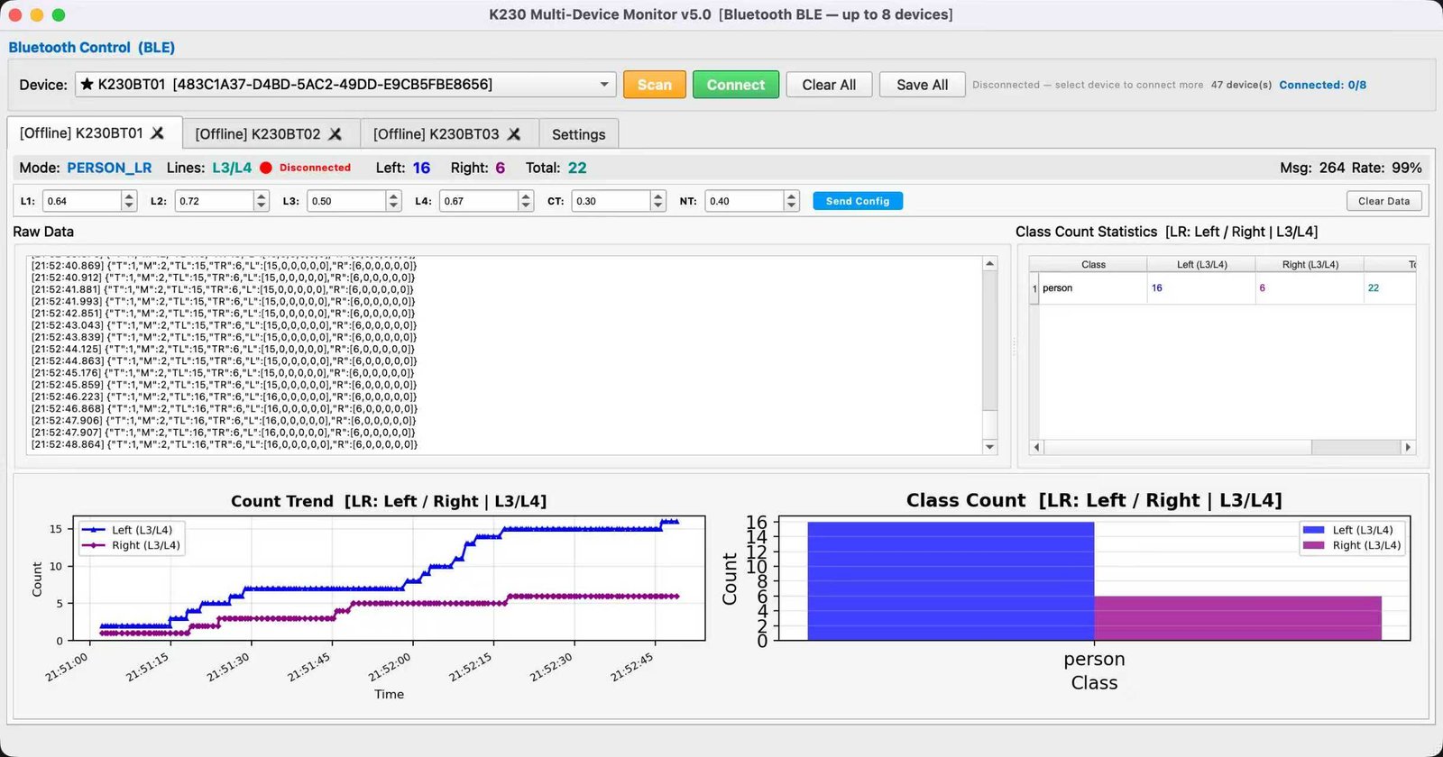This screenshot has height=757, width=1443.
Task: Select the cell showing 6 in person row
Action: tap(1310, 288)
